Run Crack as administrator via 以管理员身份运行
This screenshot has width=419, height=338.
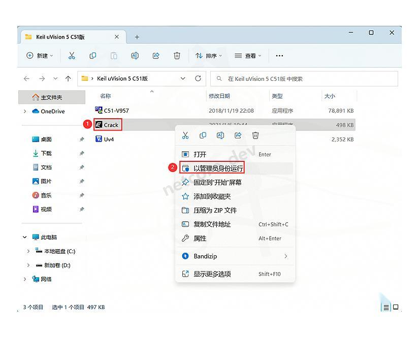pyautogui.click(x=213, y=167)
